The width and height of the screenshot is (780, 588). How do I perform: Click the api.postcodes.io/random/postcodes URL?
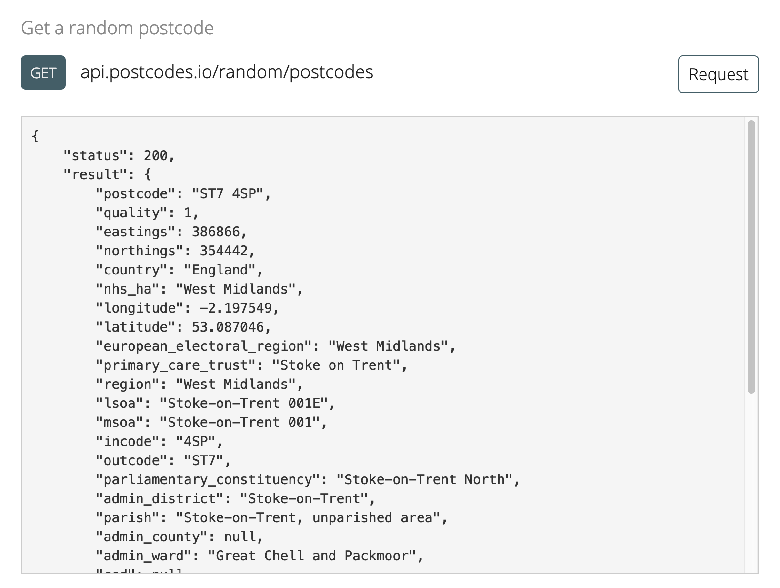[x=226, y=72]
